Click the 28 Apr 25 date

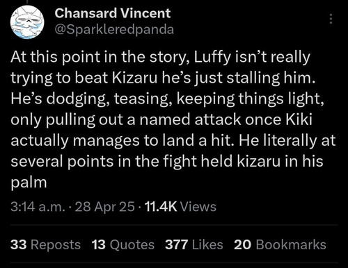pos(104,206)
